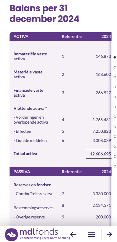
Task: Select the third section navigation dot
Action: 115,77
